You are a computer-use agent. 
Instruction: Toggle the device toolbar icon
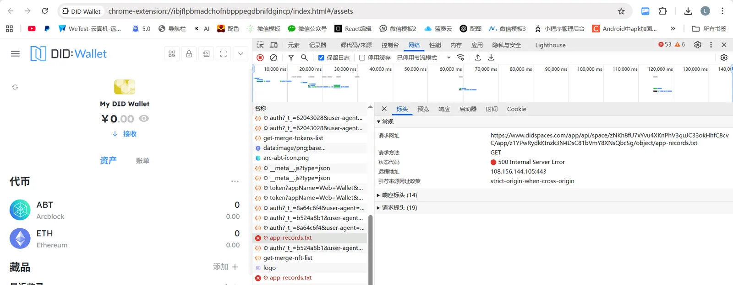click(274, 45)
